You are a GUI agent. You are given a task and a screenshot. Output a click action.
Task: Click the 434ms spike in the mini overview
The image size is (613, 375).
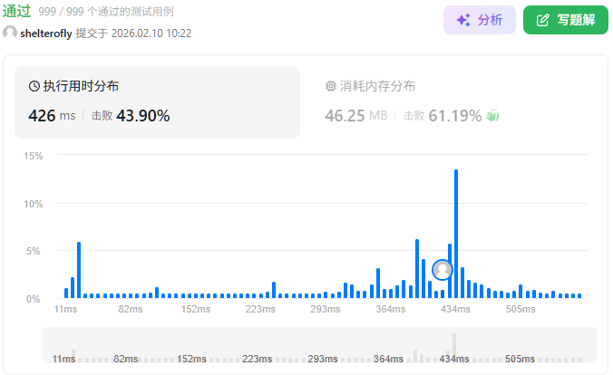coord(455,344)
